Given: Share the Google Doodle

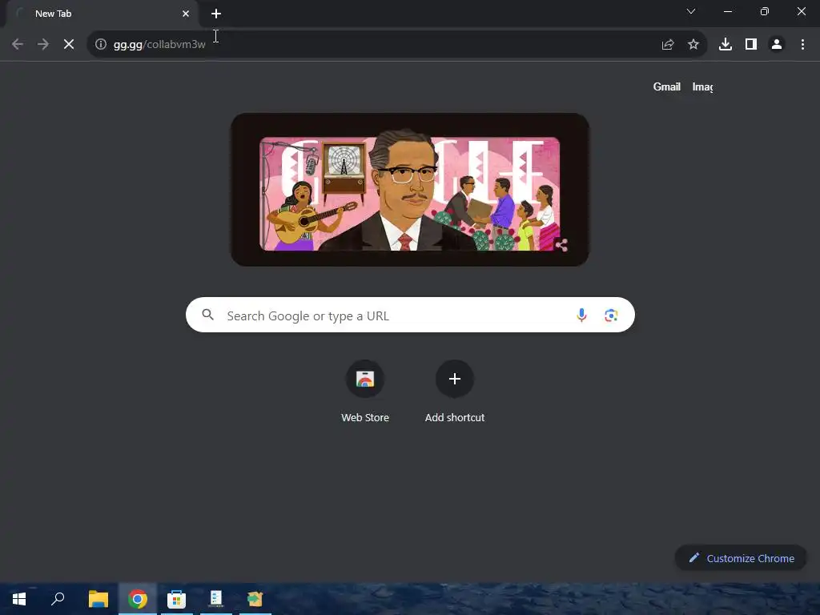Looking at the screenshot, I should pyautogui.click(x=561, y=245).
